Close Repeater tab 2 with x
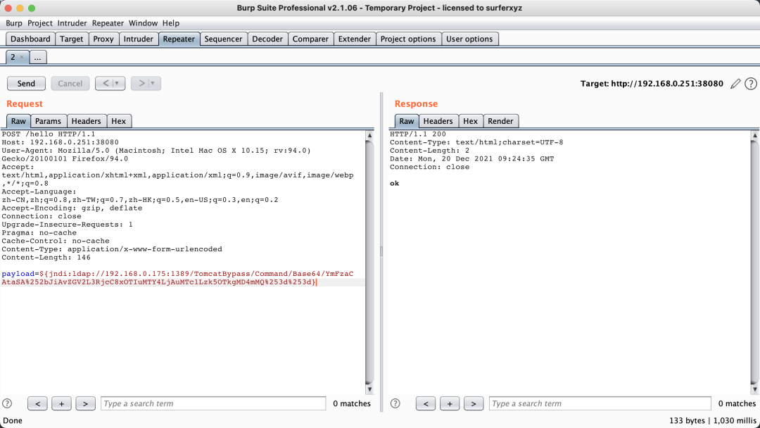This screenshot has height=428, width=760. 21,57
